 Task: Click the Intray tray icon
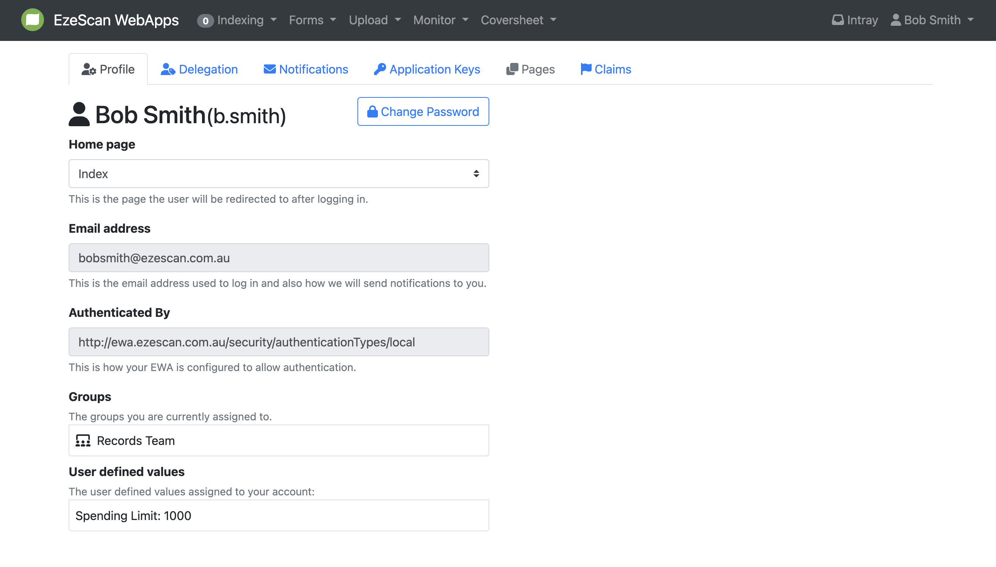click(838, 20)
